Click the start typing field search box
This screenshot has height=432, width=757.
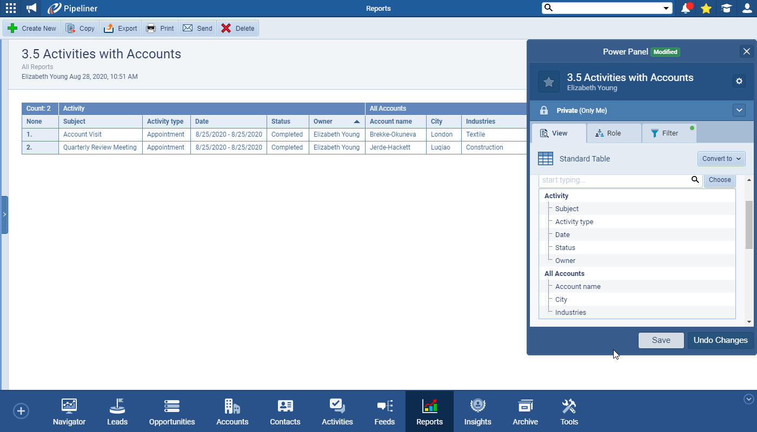615,180
